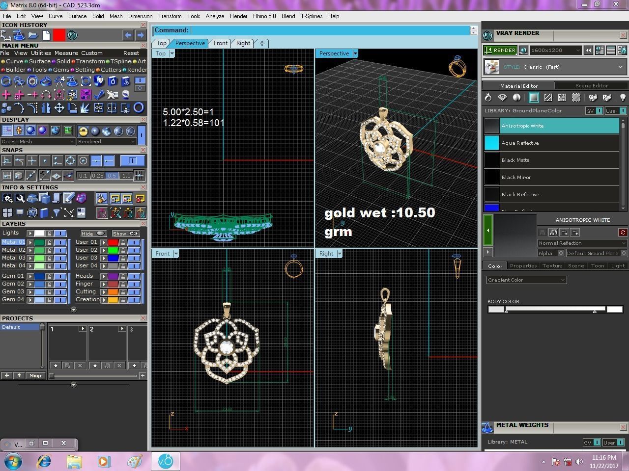
Task: Click the funnel filter icon in Info & Settings
Action: tap(56, 212)
